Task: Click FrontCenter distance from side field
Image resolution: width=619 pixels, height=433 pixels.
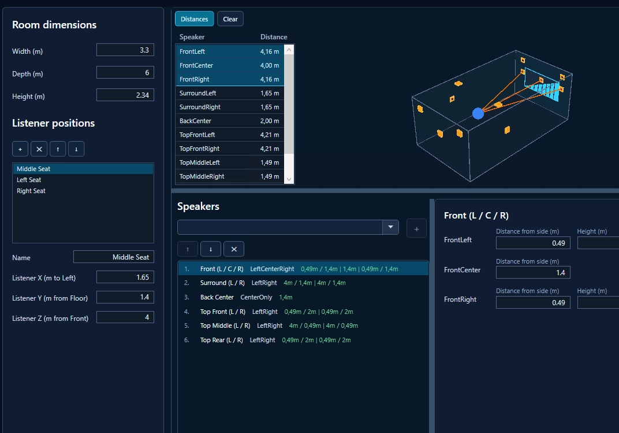Action: 533,273
